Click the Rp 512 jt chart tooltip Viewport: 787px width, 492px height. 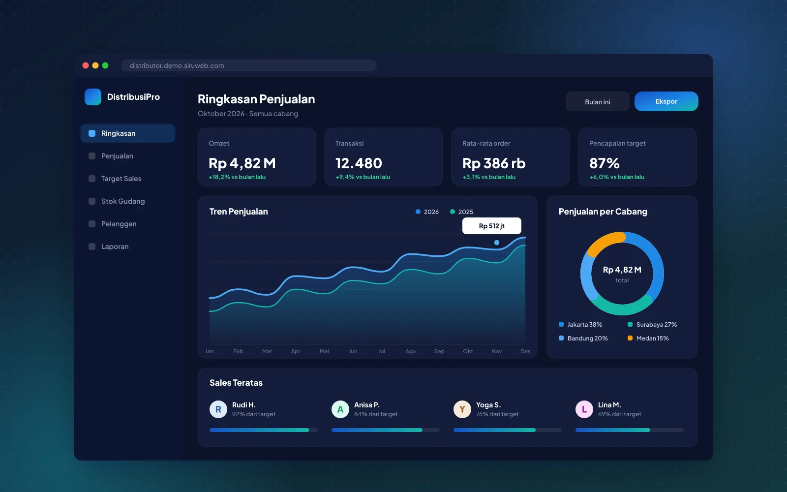pos(492,226)
